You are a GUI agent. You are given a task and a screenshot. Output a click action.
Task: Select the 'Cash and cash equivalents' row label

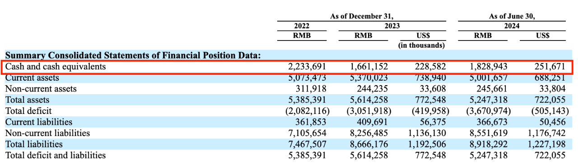pyautogui.click(x=55, y=67)
